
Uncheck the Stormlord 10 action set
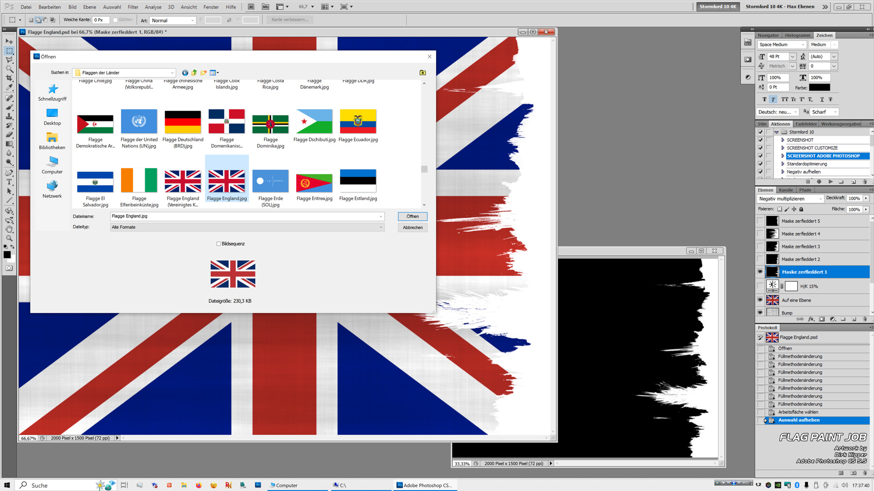pos(760,132)
